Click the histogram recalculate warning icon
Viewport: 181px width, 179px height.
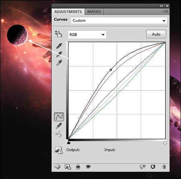click(59, 150)
